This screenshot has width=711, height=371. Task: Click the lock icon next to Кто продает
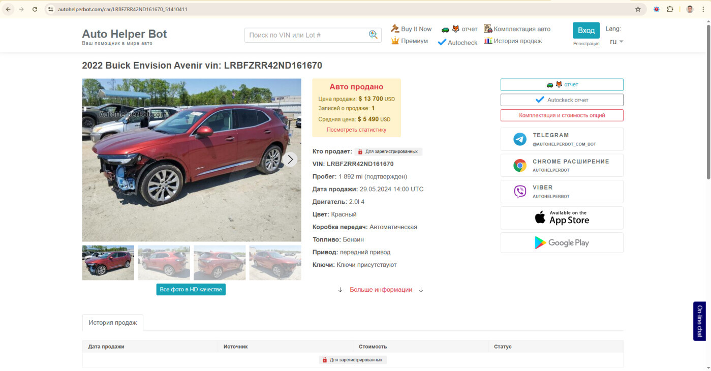tap(360, 151)
